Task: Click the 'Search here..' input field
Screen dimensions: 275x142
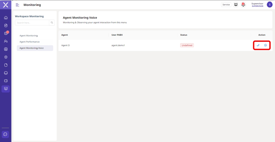Action: pos(32,23)
